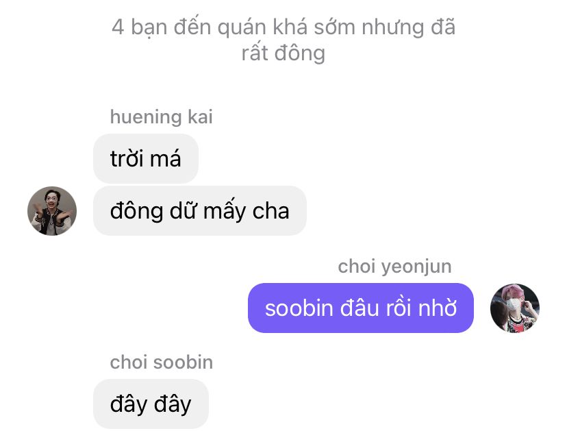Screen dimensions: 567x431
Task: Click the word "yeonjun" above purple bubble
Action: (416, 267)
